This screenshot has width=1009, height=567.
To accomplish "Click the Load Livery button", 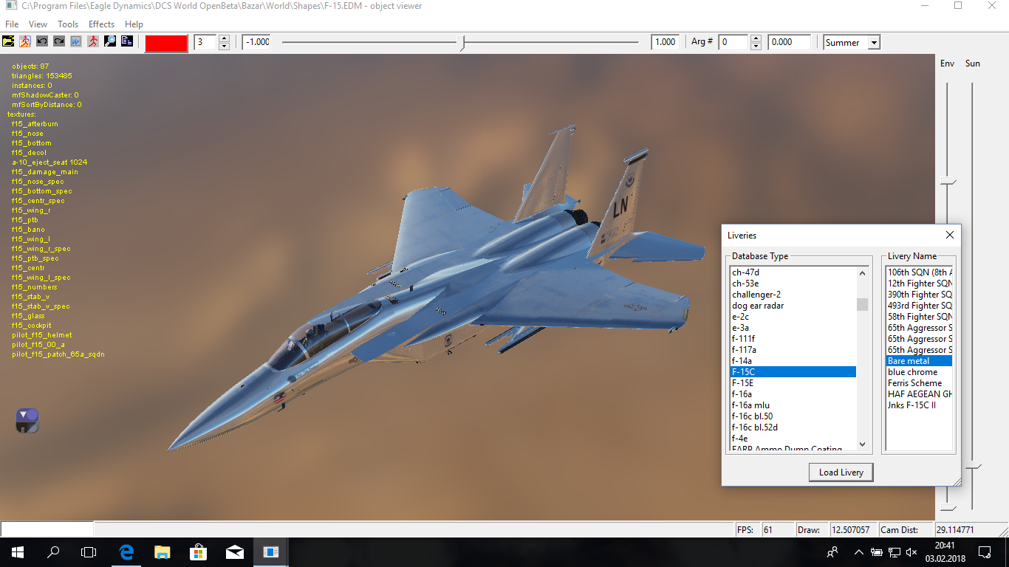I will coord(841,472).
